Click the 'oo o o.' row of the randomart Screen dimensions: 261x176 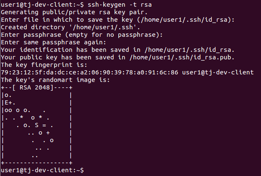coord(25,110)
